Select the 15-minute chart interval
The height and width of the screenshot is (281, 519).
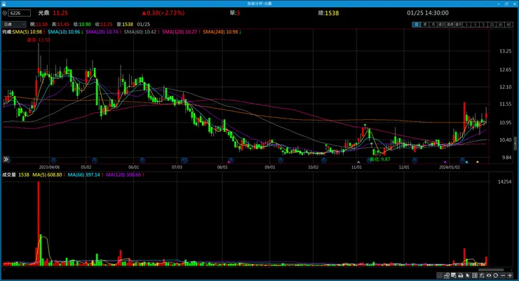pos(492,25)
